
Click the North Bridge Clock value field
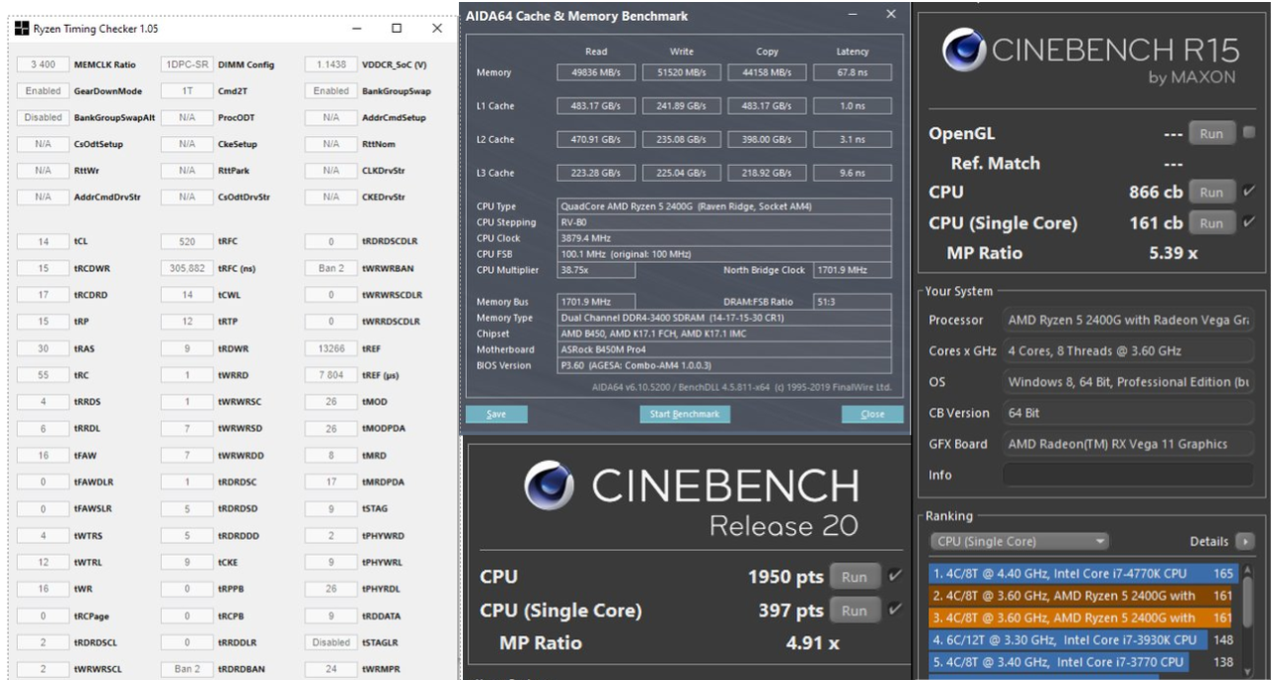pyautogui.click(x=852, y=270)
